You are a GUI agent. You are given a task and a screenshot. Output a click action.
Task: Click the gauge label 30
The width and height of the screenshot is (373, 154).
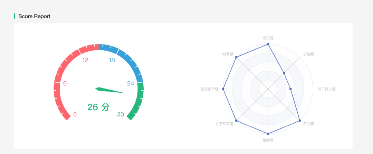120,114
